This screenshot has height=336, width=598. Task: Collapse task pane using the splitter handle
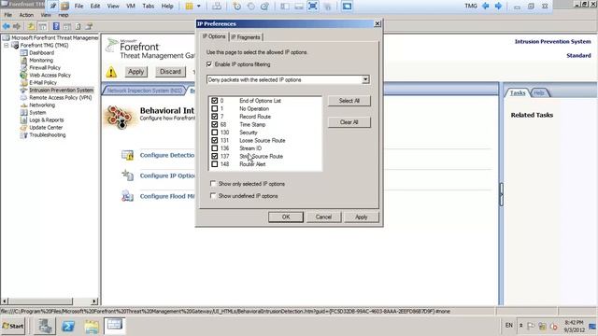pyautogui.click(x=501, y=194)
